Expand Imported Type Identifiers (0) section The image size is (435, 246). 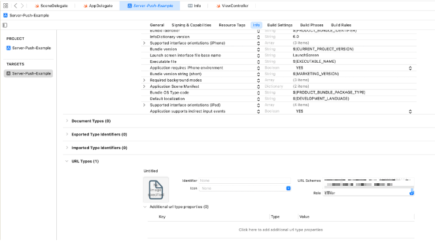click(67, 148)
